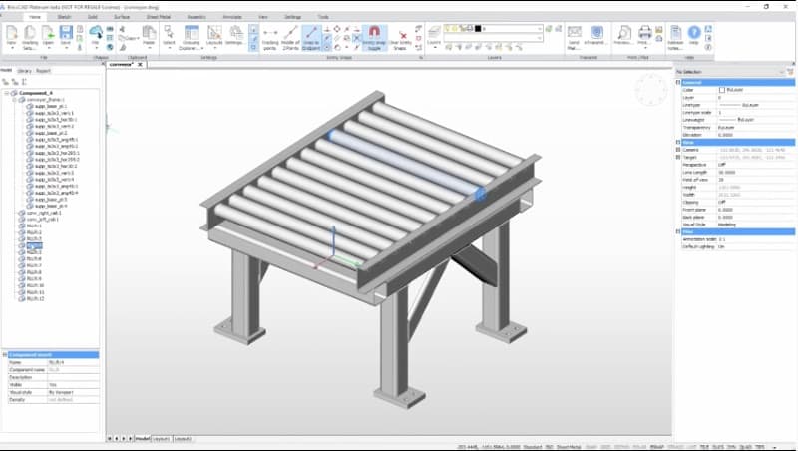Select ROLR:12 in component tree
This screenshot has width=798, height=451.
[35, 298]
